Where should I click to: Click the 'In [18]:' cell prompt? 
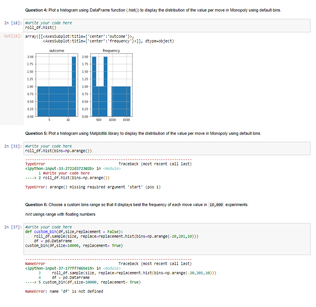13,23
